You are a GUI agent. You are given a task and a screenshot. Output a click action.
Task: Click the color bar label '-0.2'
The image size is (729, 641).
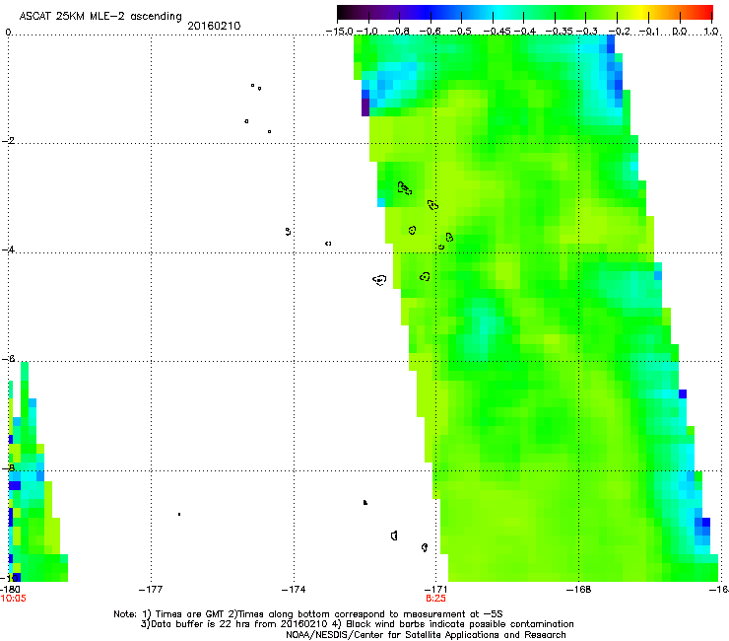pyautogui.click(x=620, y=32)
